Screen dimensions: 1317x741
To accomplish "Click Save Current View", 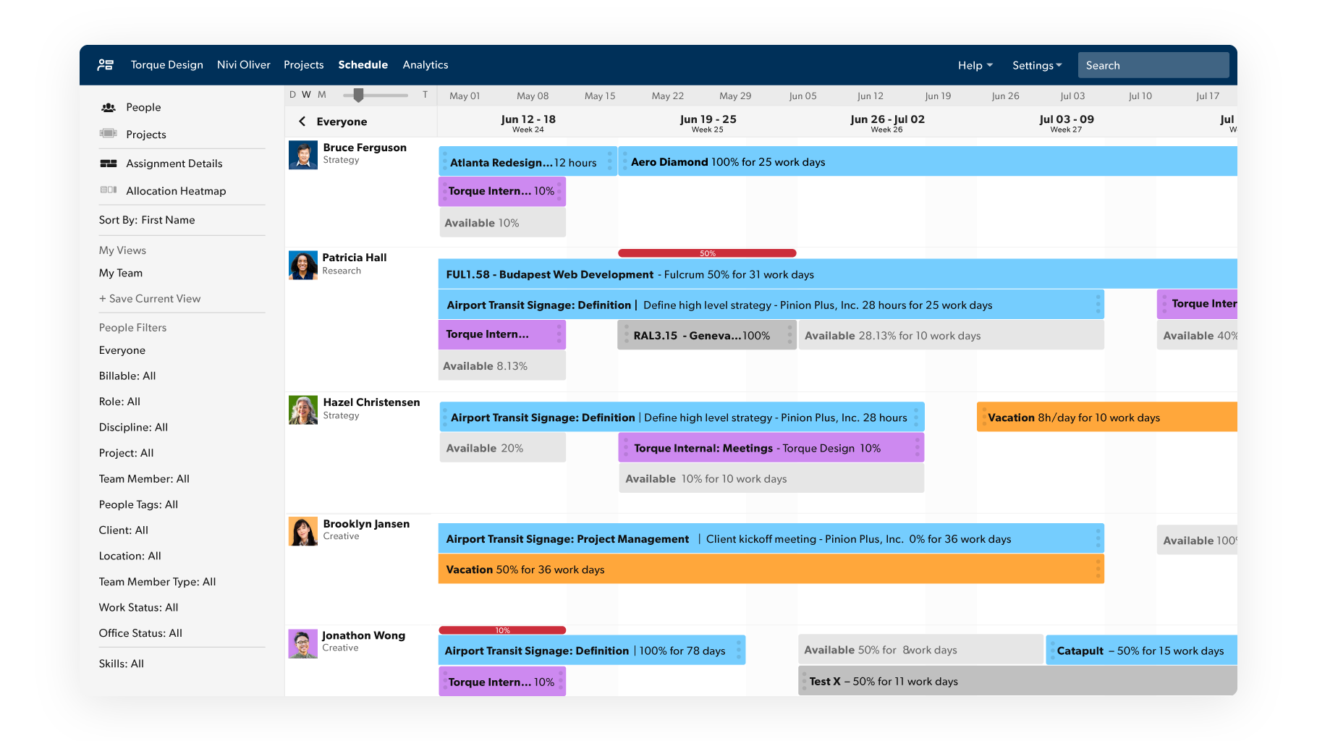I will tap(150, 298).
